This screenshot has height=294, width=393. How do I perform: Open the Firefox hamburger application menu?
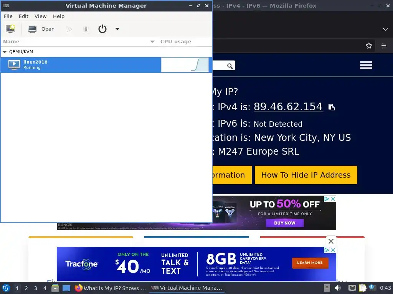(383, 46)
